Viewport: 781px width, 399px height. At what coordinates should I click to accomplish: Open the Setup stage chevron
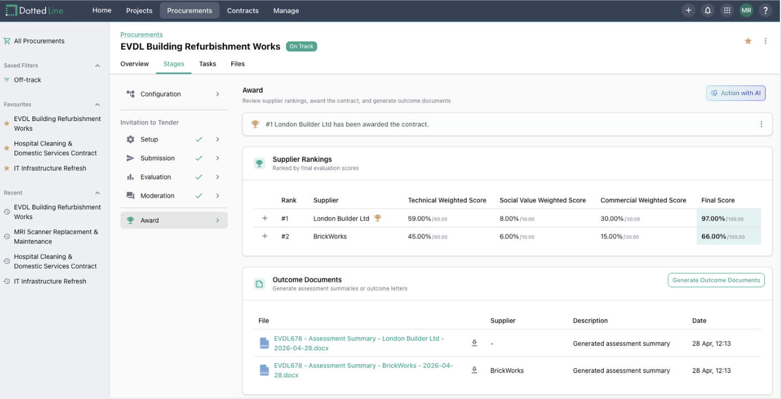pos(218,139)
